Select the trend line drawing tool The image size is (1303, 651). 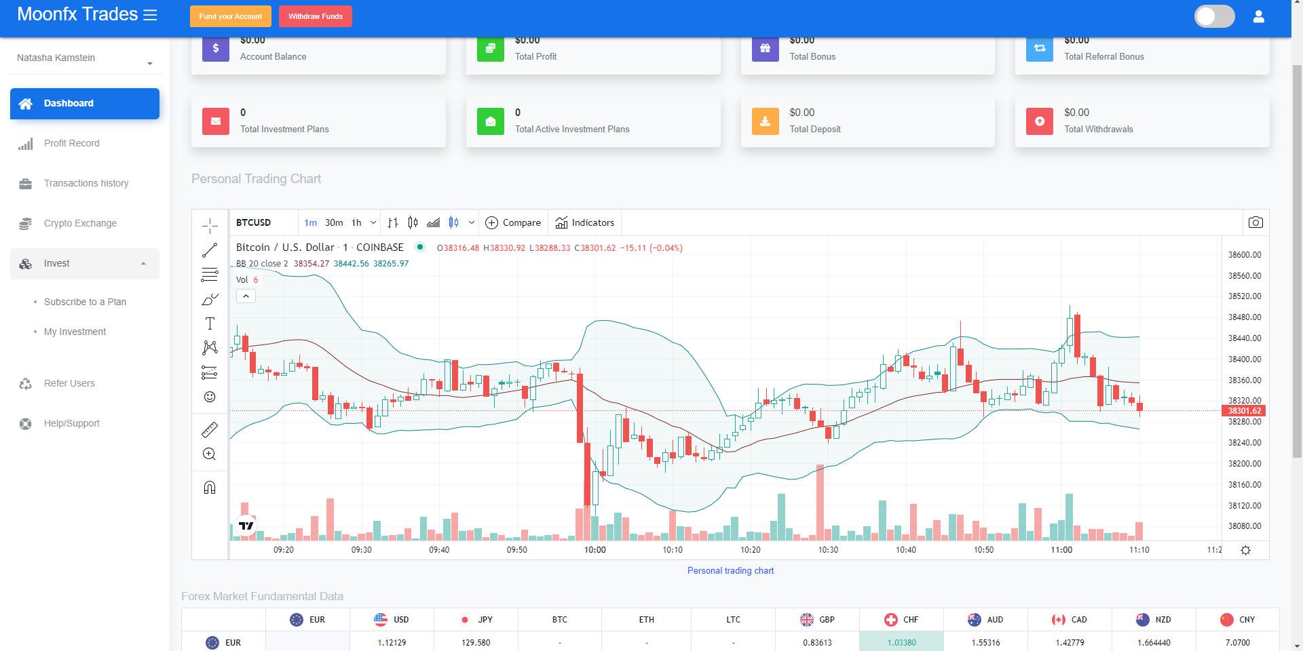(210, 250)
